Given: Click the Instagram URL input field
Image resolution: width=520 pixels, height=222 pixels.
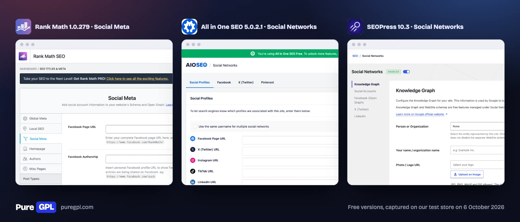Looking at the screenshot, I should pyautogui.click(x=290, y=162).
